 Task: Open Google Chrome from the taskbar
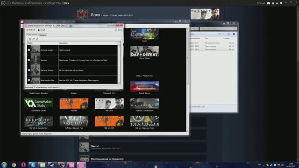coord(14,165)
